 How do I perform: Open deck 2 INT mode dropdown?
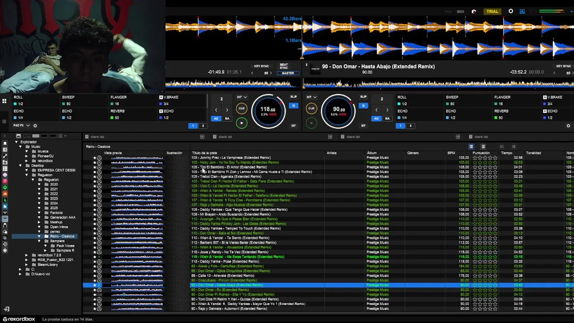pyautogui.click(x=312, y=97)
